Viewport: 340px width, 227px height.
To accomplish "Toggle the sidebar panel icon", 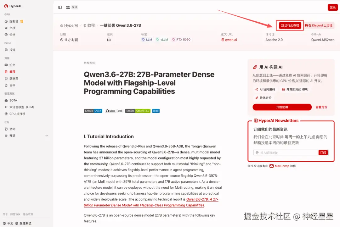I will pos(60,7).
